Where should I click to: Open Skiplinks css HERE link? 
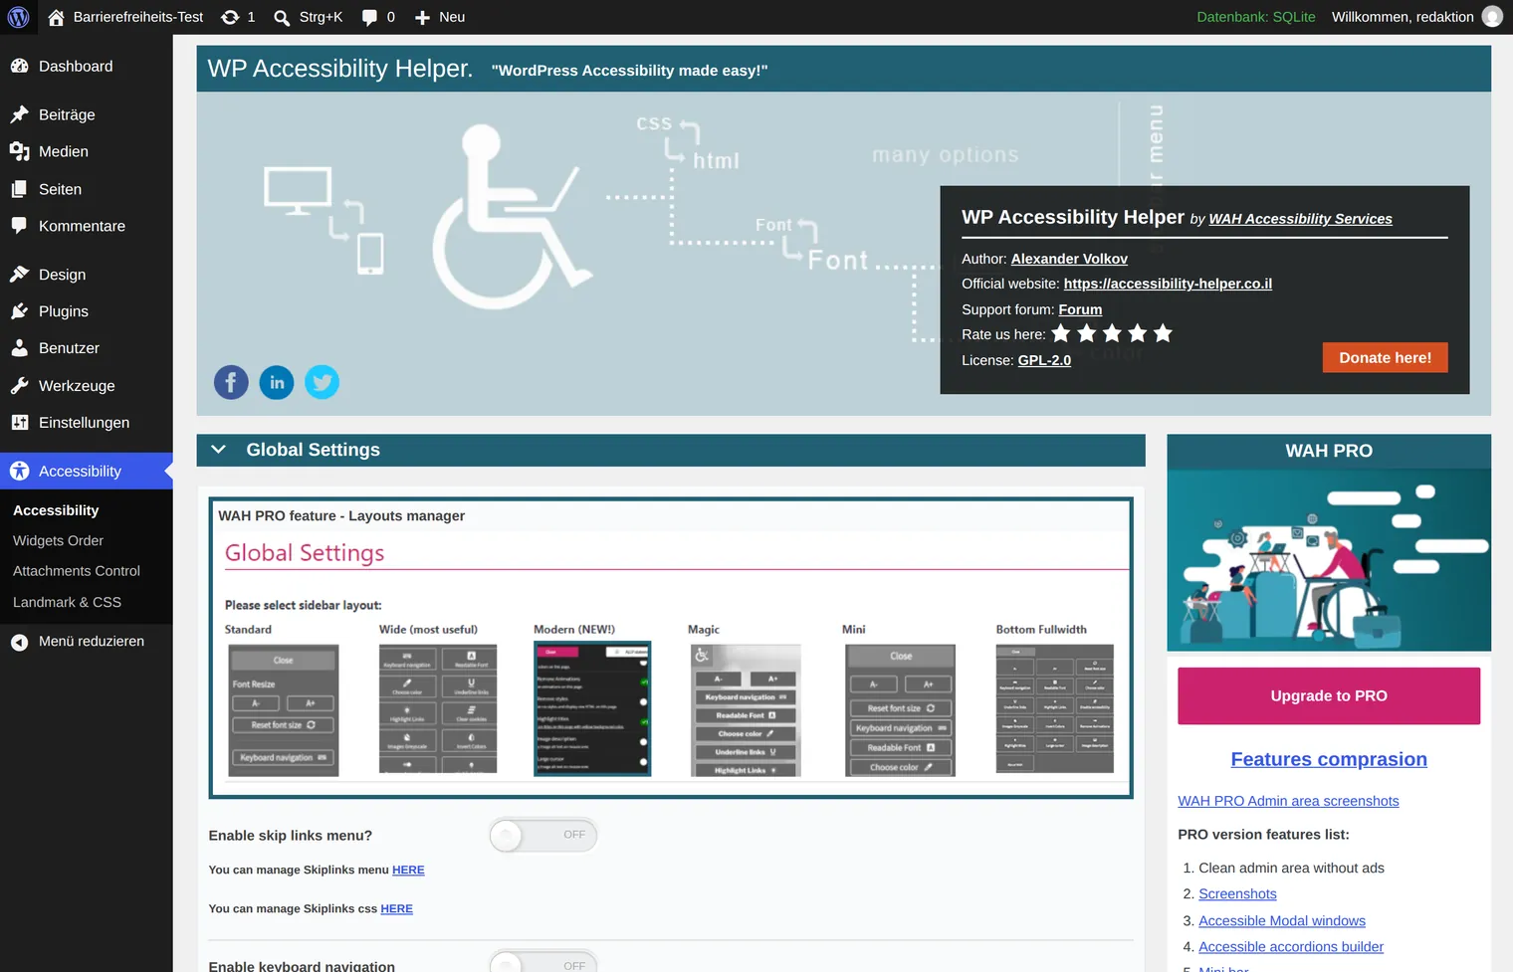click(x=396, y=909)
